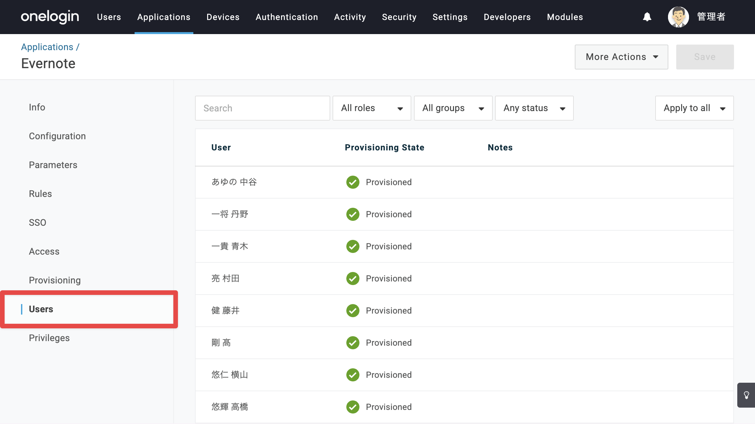Image resolution: width=755 pixels, height=424 pixels.
Task: Click the green check for 亮 村田
Action: click(353, 279)
